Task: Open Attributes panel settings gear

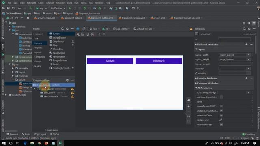Action: (x=249, y=29)
